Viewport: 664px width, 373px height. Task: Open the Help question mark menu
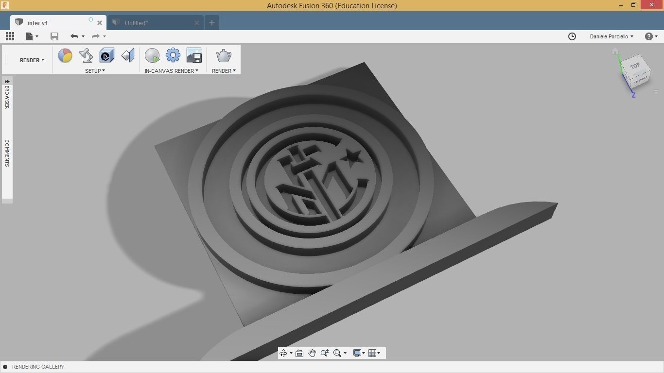[x=651, y=36]
